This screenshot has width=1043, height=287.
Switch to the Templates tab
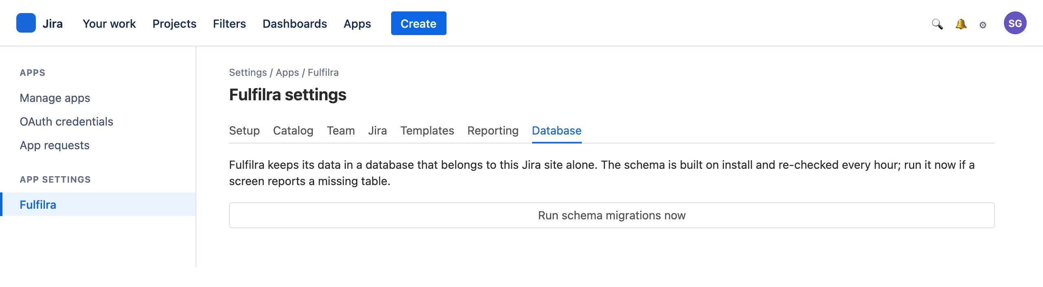tap(427, 130)
